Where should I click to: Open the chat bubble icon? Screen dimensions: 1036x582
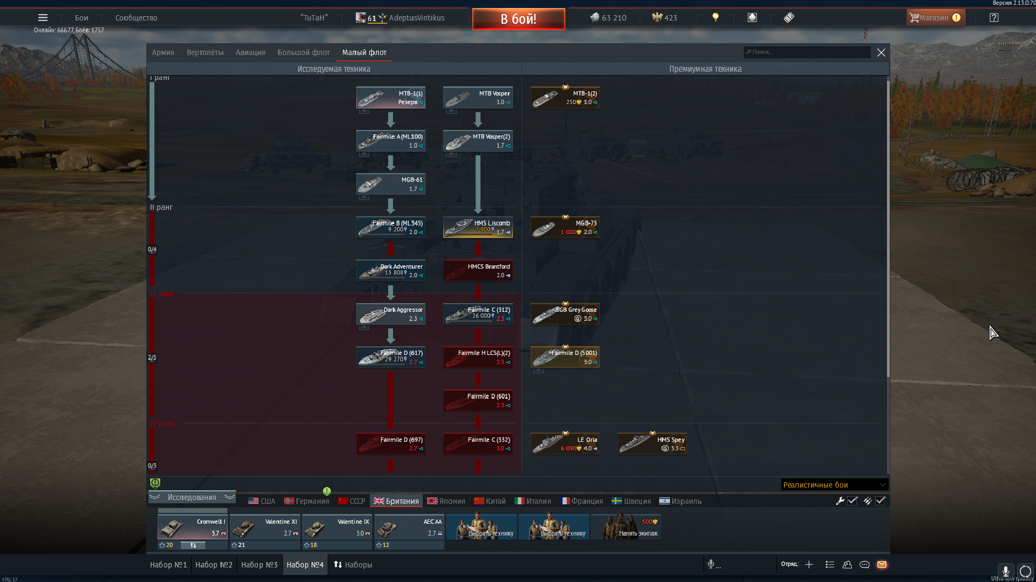[864, 564]
